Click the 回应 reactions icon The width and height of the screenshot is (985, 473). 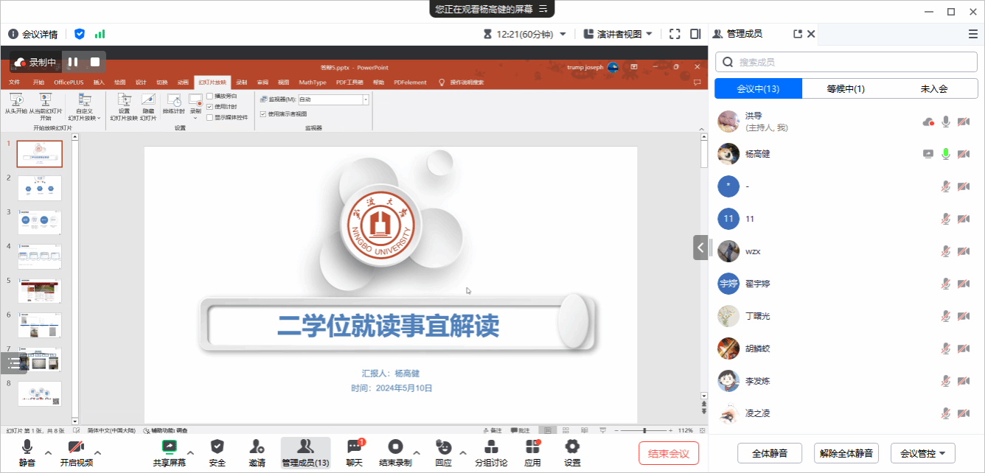tap(443, 446)
